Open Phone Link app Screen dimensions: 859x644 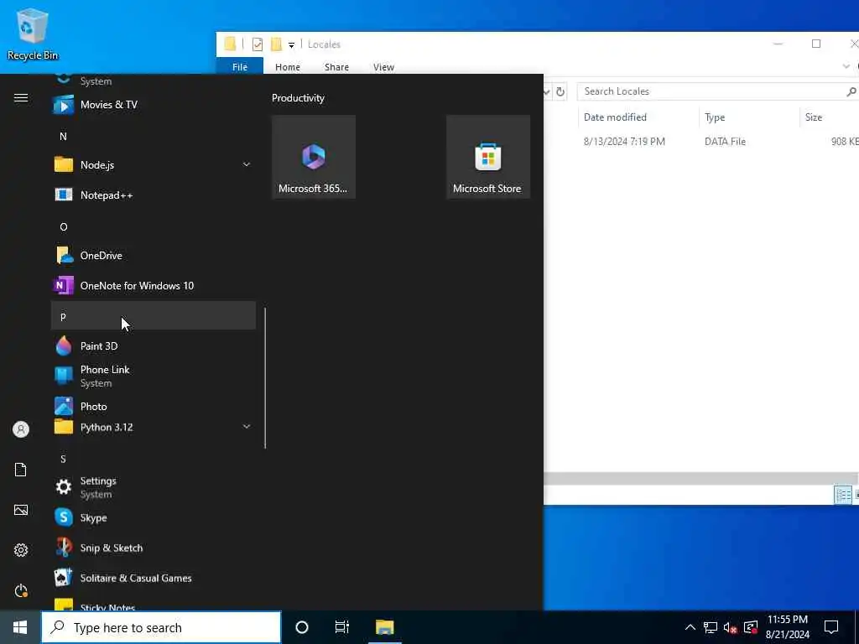tap(154, 377)
